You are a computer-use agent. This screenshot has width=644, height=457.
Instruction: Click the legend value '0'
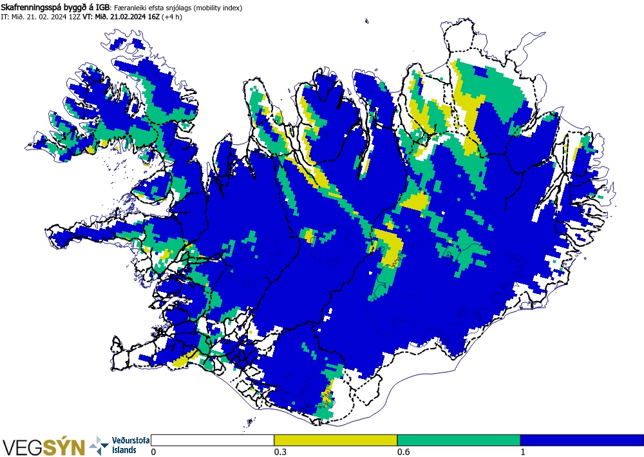(154, 452)
